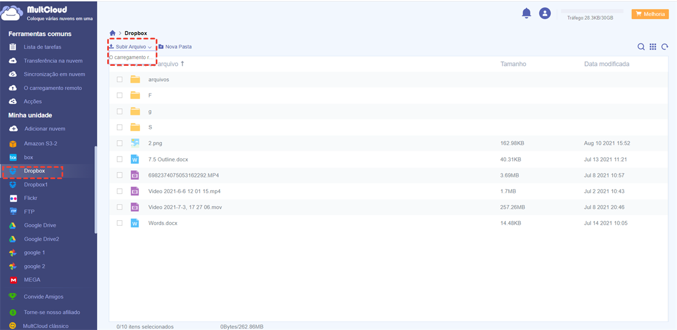This screenshot has height=330, width=677.
Task: Click the red MEGA icon
Action: (13, 280)
